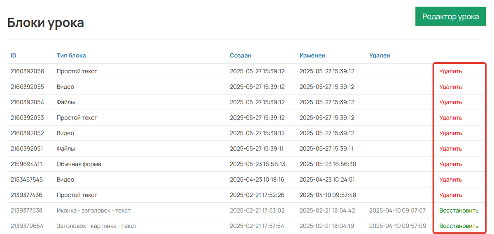The height and width of the screenshot is (234, 494).
Task: Delete Простой текст block 2139377436
Action: [x=450, y=195]
